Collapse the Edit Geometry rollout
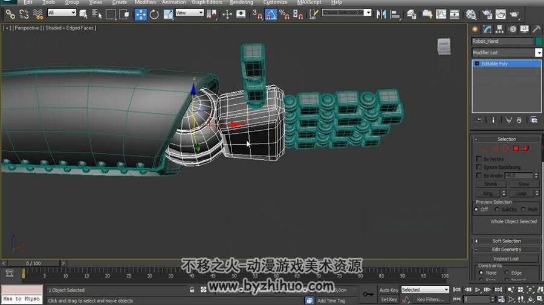The width and height of the screenshot is (544, 305). pyautogui.click(x=507, y=250)
